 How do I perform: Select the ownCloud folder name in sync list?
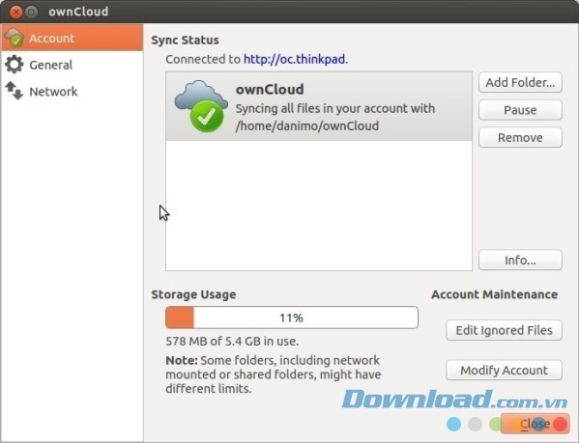click(270, 89)
